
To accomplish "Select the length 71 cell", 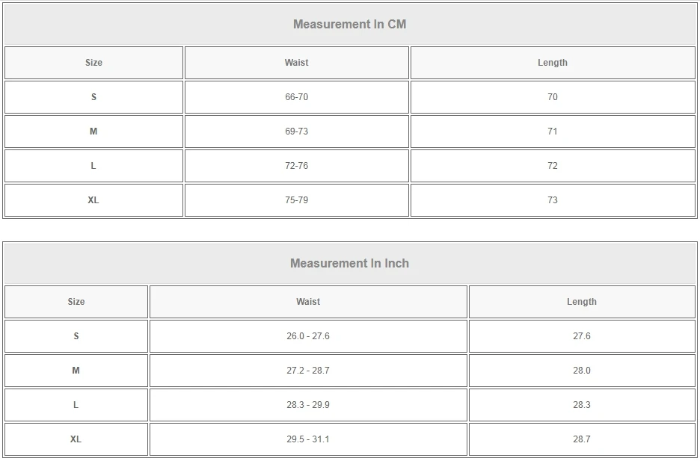I will click(552, 132).
